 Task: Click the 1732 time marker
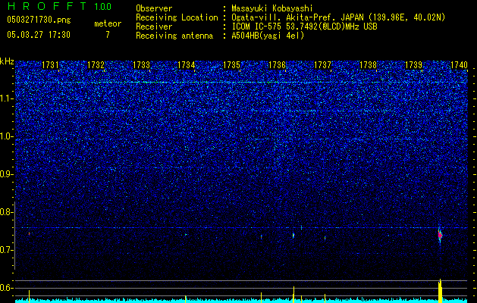96,65
